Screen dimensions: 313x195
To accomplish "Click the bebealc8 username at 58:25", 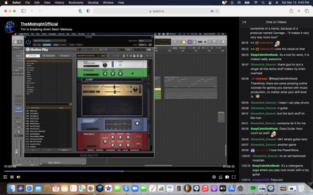I will tap(266, 49).
